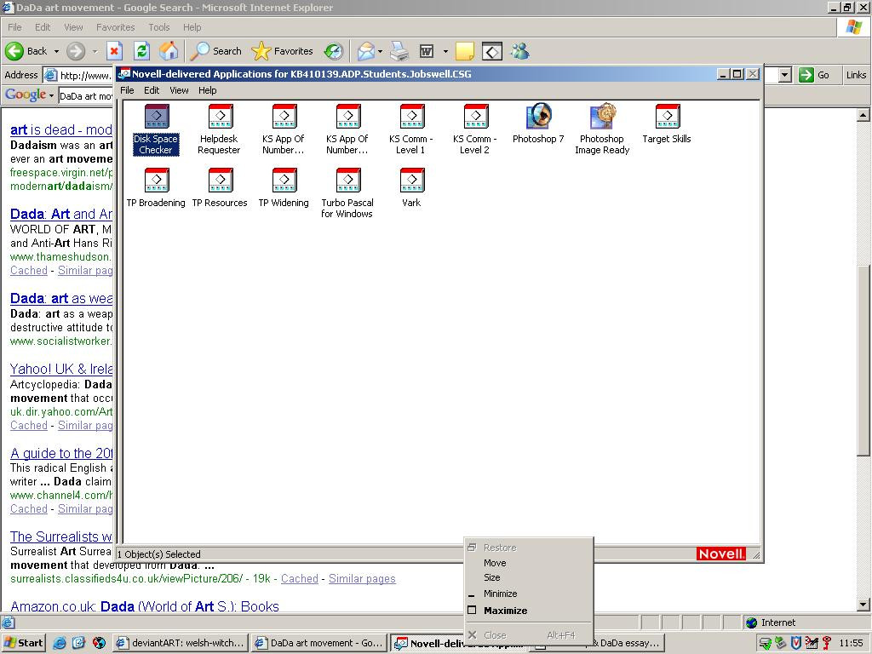This screenshot has height=654, width=872.
Task: Click the IE address URL field
Action: point(86,75)
